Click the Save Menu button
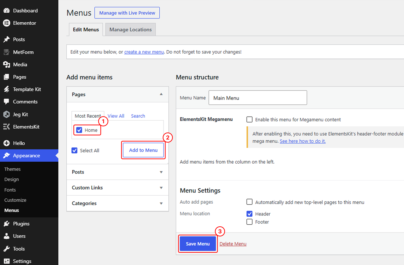The width and height of the screenshot is (404, 265). pyautogui.click(x=198, y=244)
